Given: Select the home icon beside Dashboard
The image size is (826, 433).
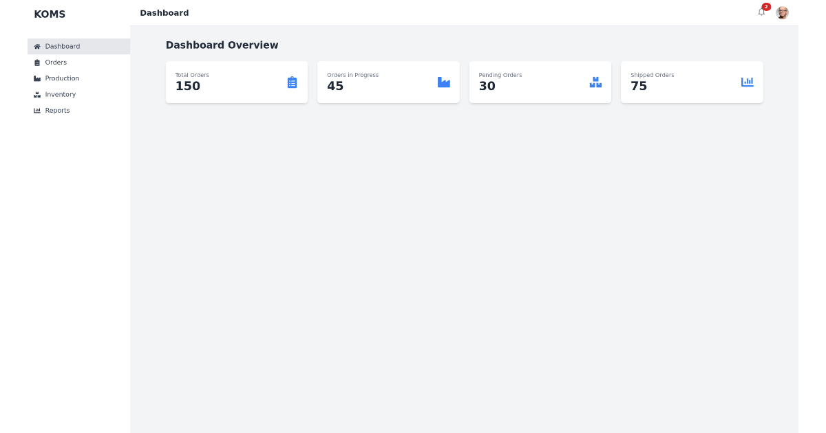Looking at the screenshot, I should coord(36,46).
